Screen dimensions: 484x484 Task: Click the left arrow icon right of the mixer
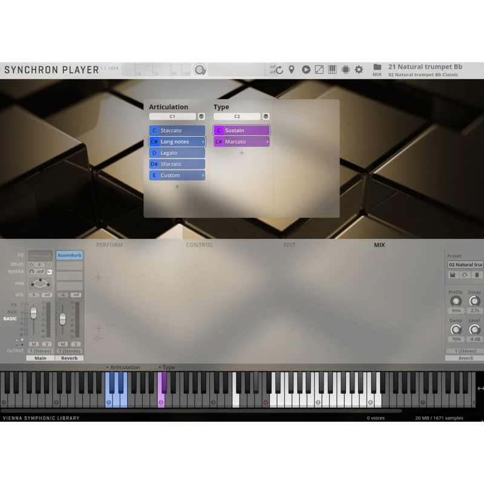(99, 339)
